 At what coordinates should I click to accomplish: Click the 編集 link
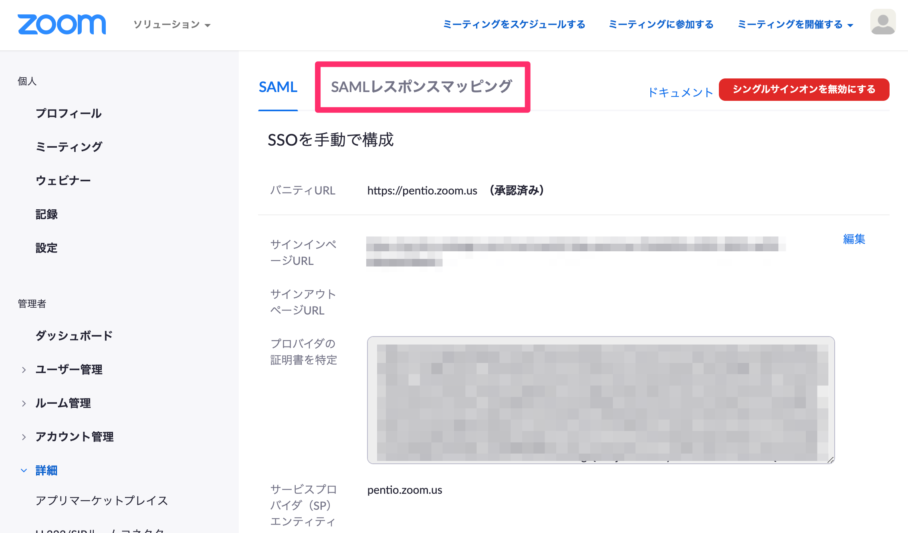pos(854,239)
